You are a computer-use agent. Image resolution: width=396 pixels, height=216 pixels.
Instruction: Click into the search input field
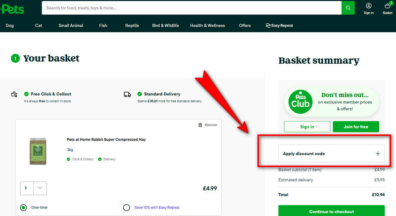[191, 8]
